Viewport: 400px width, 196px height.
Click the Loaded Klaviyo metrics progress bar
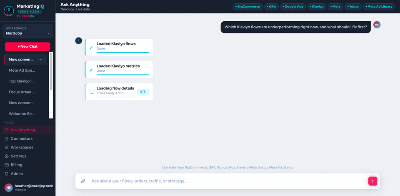tap(122, 75)
